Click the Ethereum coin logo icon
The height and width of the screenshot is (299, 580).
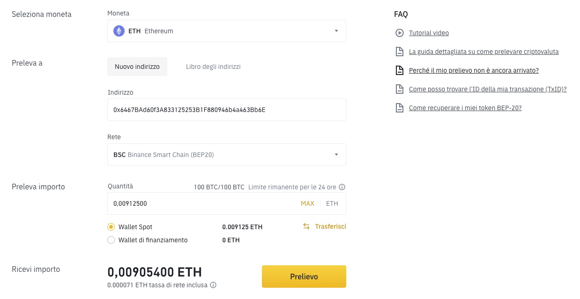(119, 31)
